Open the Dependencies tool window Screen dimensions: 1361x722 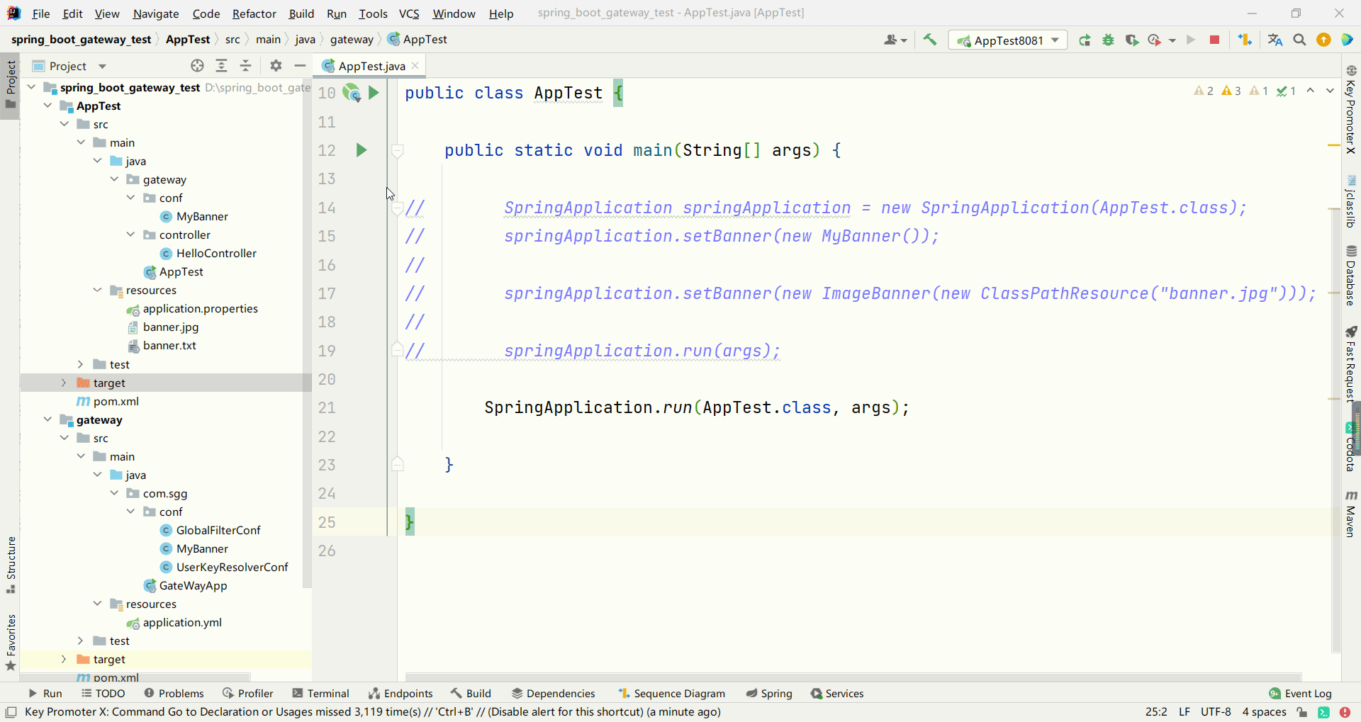[554, 694]
